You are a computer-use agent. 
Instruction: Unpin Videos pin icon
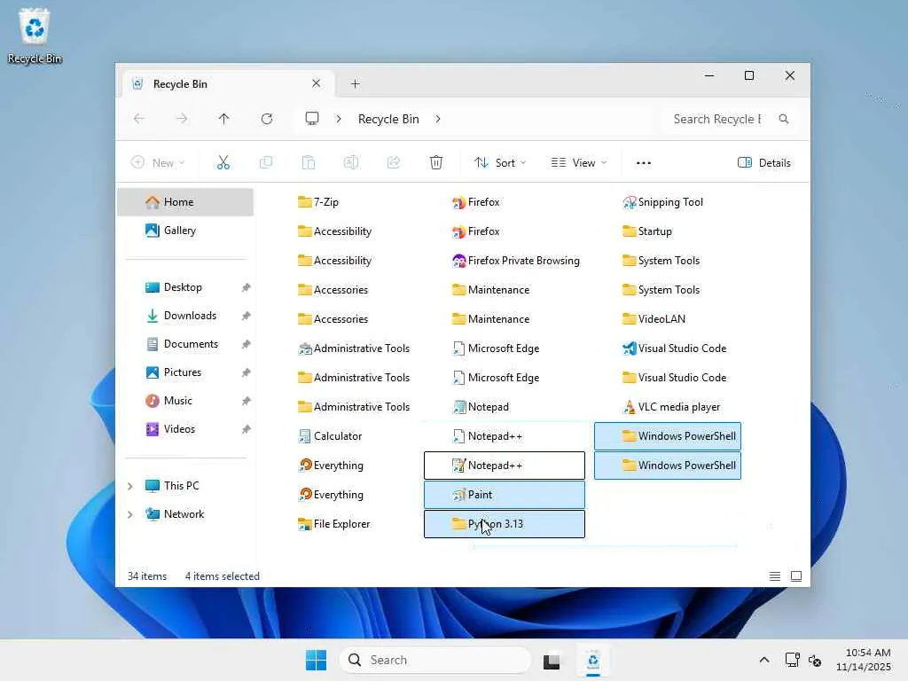pyautogui.click(x=247, y=429)
